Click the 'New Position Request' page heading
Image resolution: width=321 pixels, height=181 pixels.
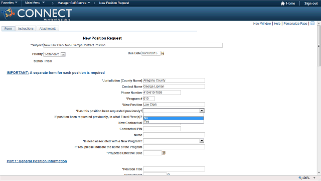point(102,38)
